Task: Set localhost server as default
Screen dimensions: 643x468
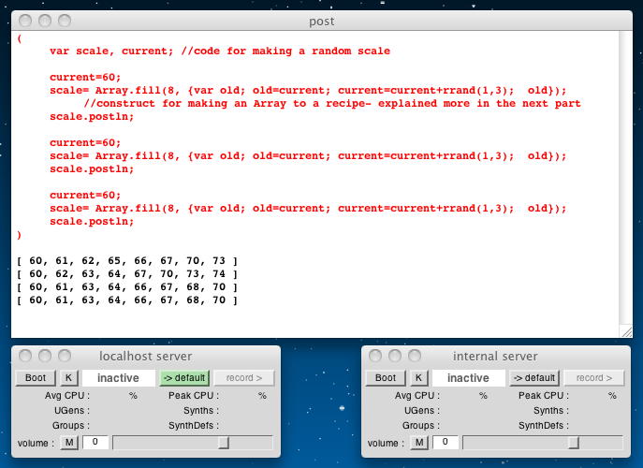Action: click(x=184, y=378)
